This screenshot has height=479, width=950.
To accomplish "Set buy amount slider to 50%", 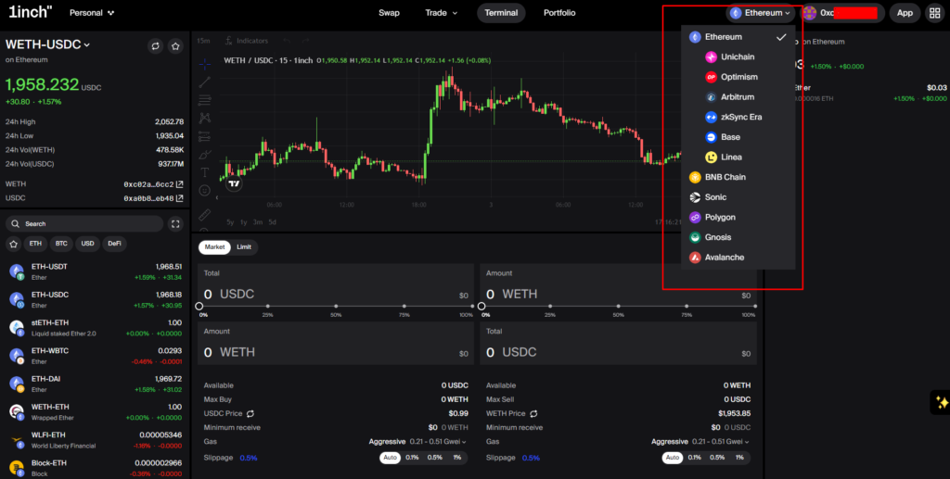I will (x=336, y=307).
